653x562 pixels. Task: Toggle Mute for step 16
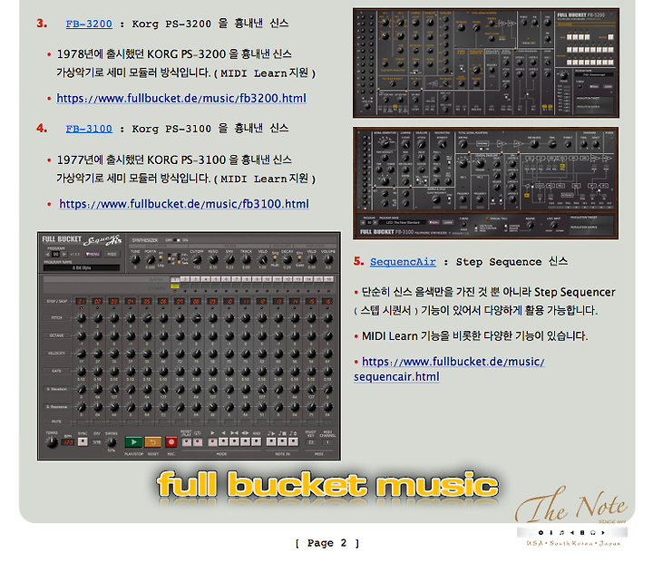pos(327,421)
